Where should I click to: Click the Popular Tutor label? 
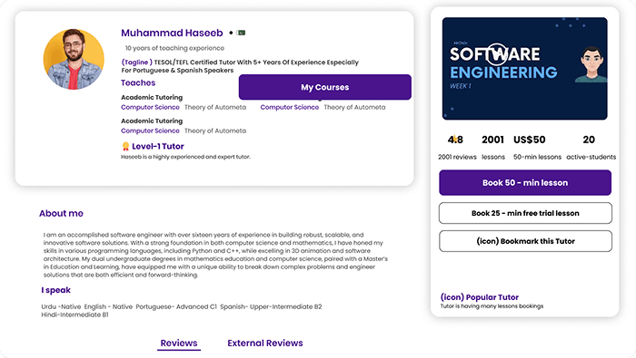(480, 297)
